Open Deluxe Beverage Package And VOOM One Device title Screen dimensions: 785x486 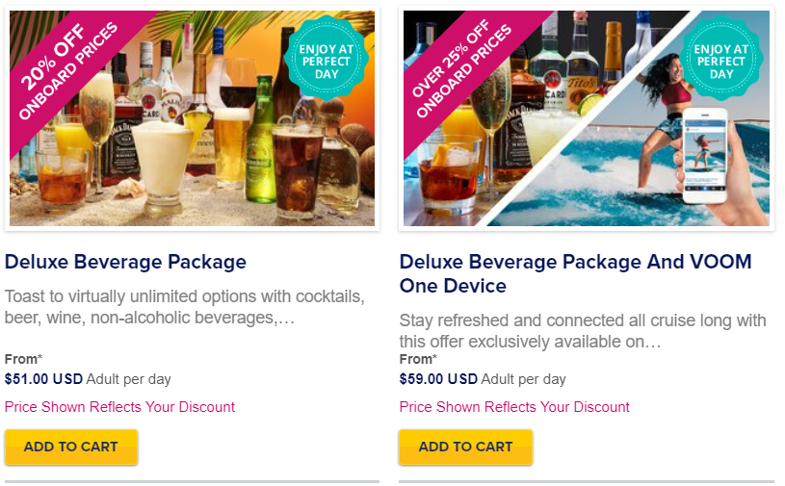576,273
